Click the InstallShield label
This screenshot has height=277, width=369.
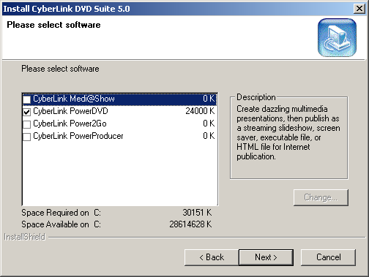tap(25, 237)
